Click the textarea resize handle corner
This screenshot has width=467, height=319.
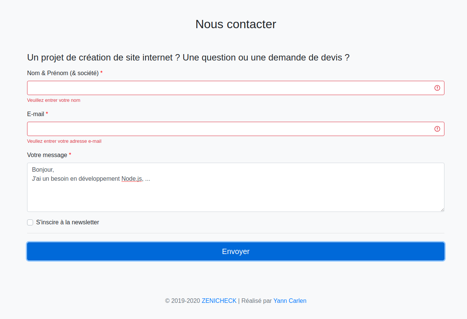442,210
